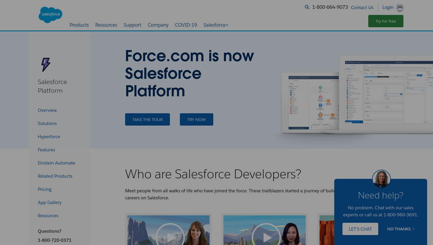
Task: Click the Salesforce Platform sidebar title
Action: click(52, 86)
